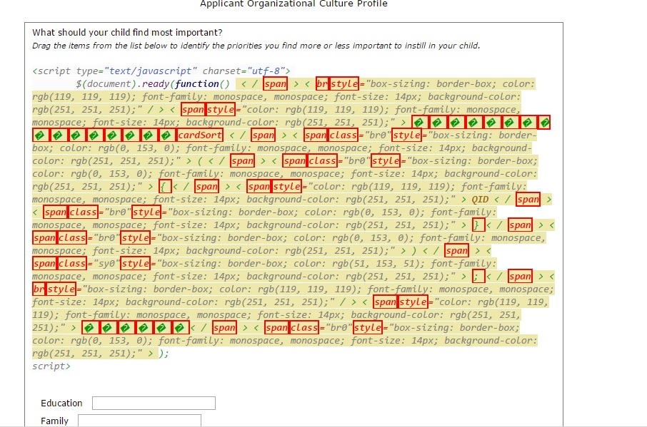Click the red-boxed semicolon character
The image size is (647, 427).
click(478, 277)
